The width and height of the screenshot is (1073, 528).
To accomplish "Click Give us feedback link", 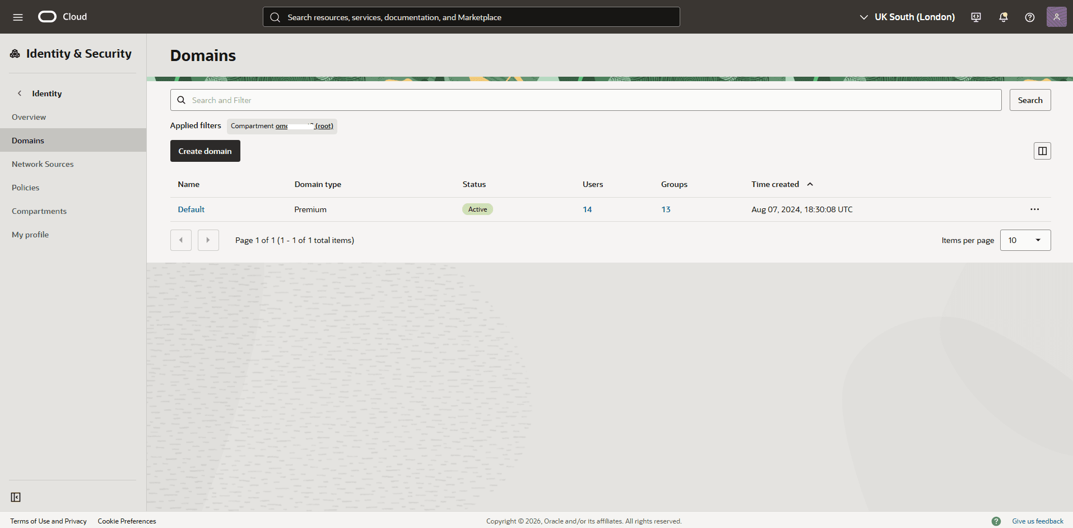I will [1038, 521].
